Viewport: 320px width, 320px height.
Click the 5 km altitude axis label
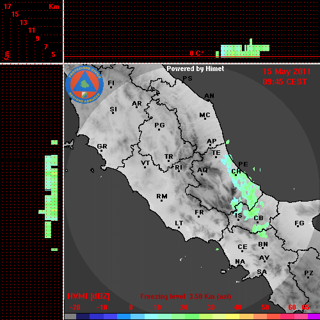tap(53, 54)
